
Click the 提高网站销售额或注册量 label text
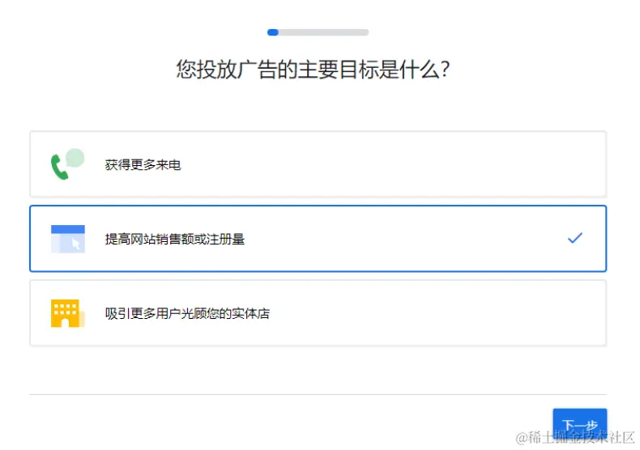[175, 240]
